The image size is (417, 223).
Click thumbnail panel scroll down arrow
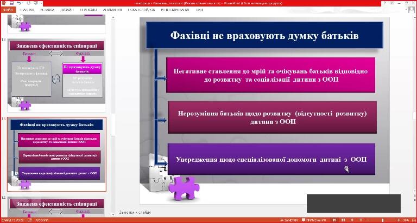pos(113,215)
